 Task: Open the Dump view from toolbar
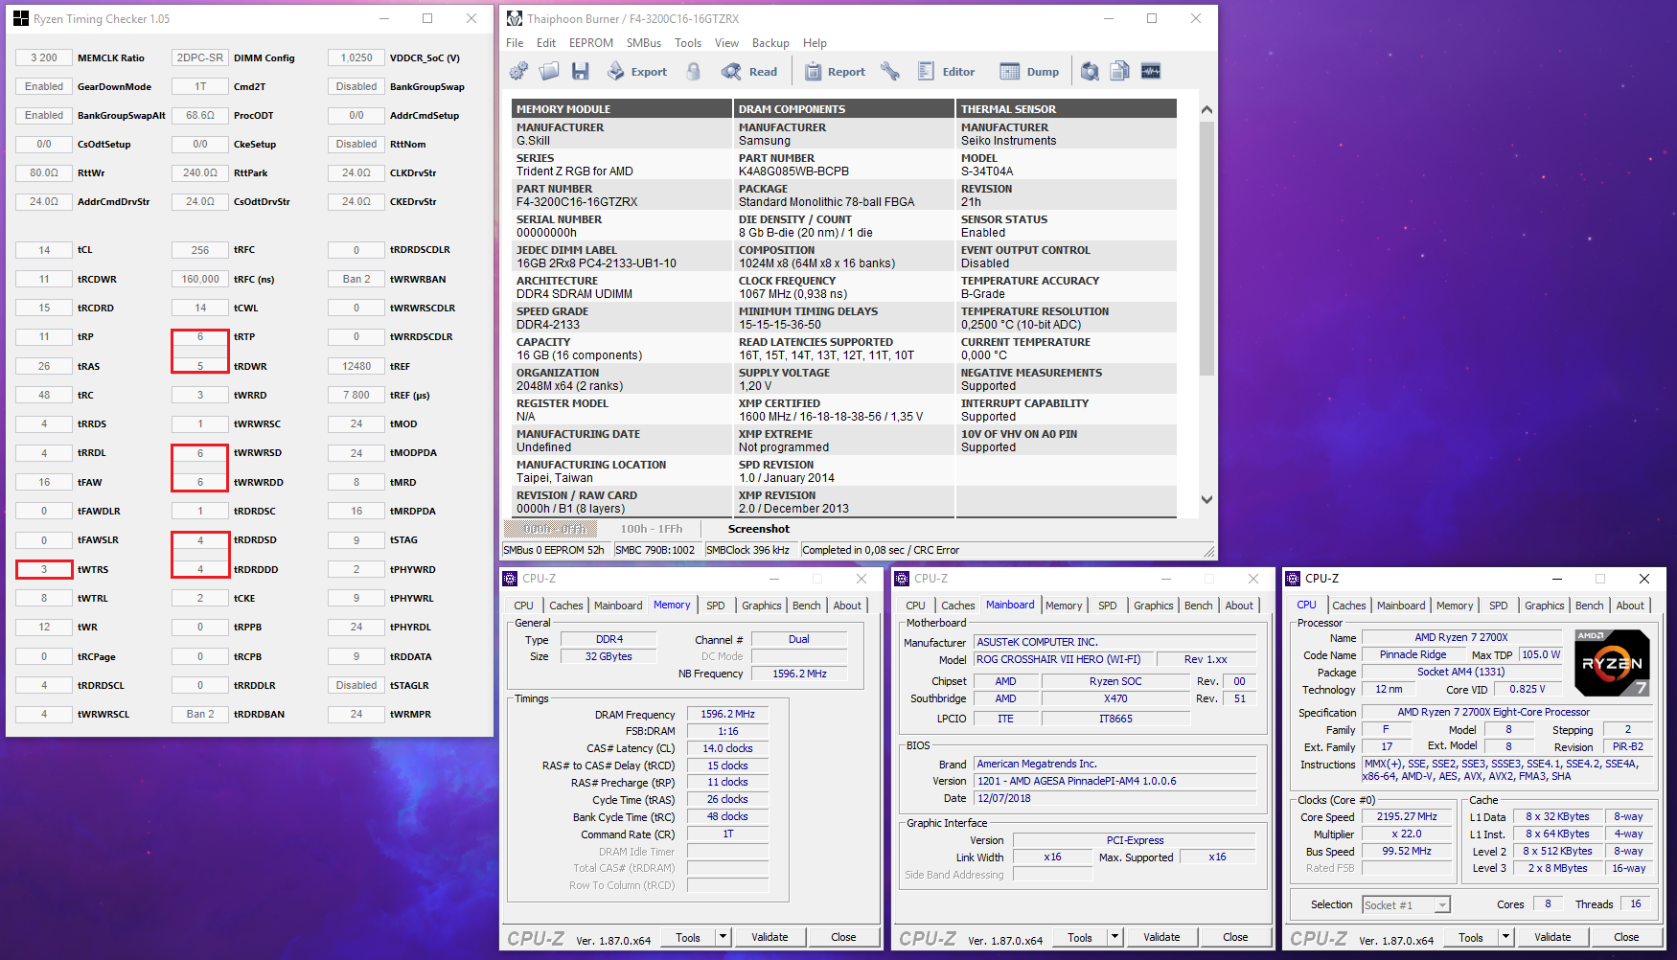click(1029, 71)
